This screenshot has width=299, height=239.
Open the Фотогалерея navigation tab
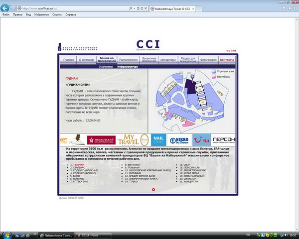point(208,60)
